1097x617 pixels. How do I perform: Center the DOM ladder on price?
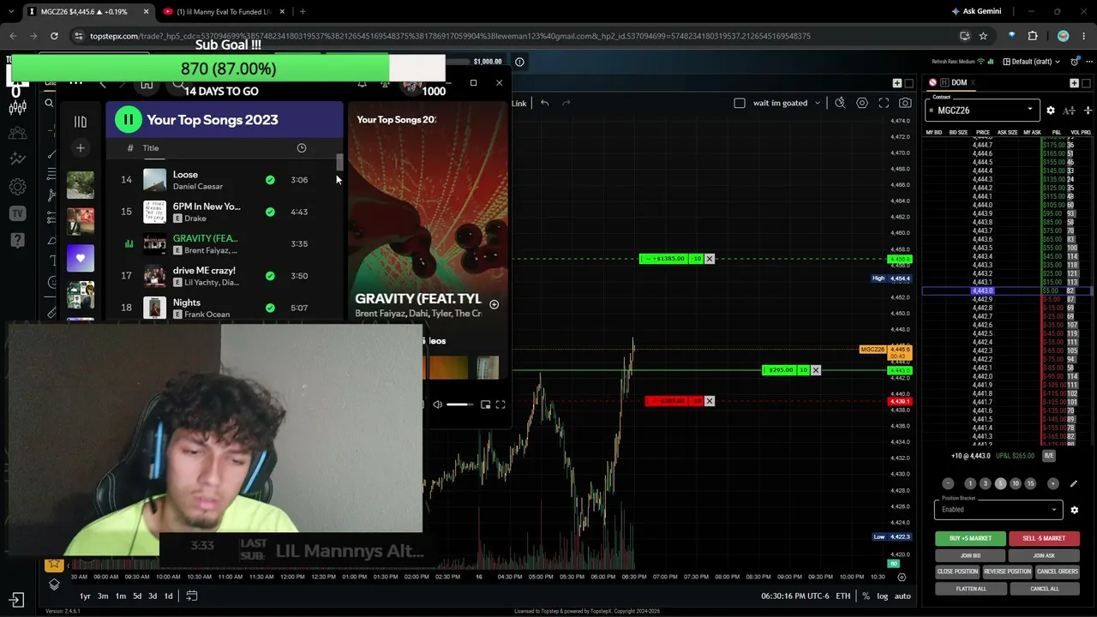1088,111
